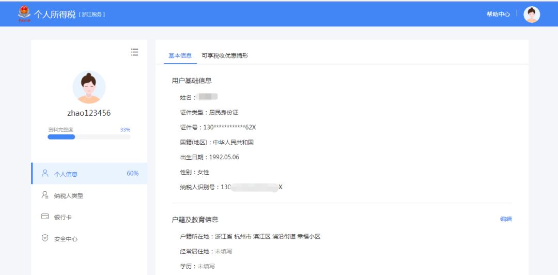
Task: Click the 个人所得税 header title
Action: 55,14
